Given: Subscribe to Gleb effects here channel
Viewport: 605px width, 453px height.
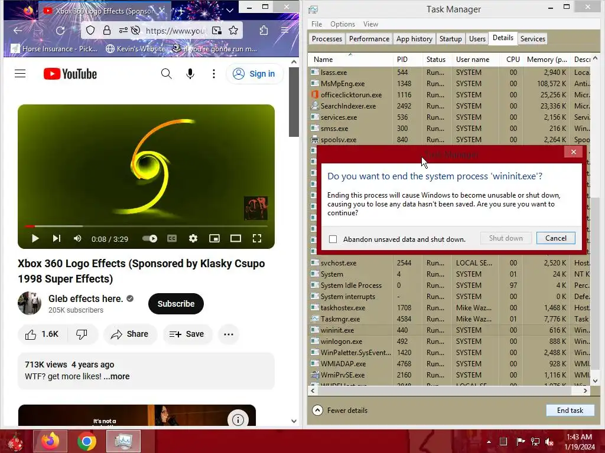Looking at the screenshot, I should click(175, 304).
